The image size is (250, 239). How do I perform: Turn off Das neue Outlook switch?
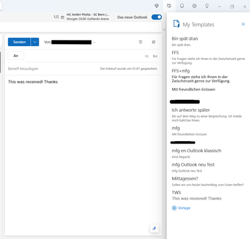click(157, 17)
